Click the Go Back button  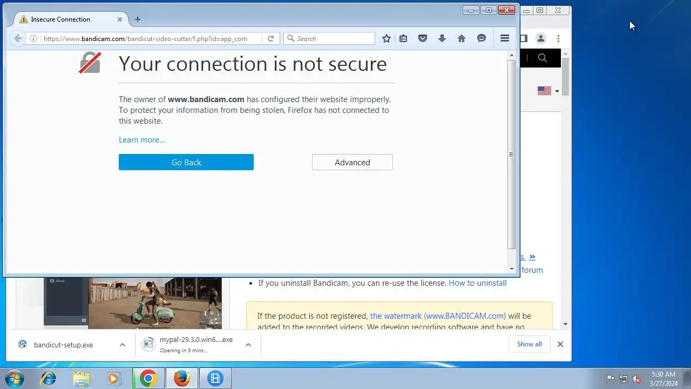(x=186, y=162)
